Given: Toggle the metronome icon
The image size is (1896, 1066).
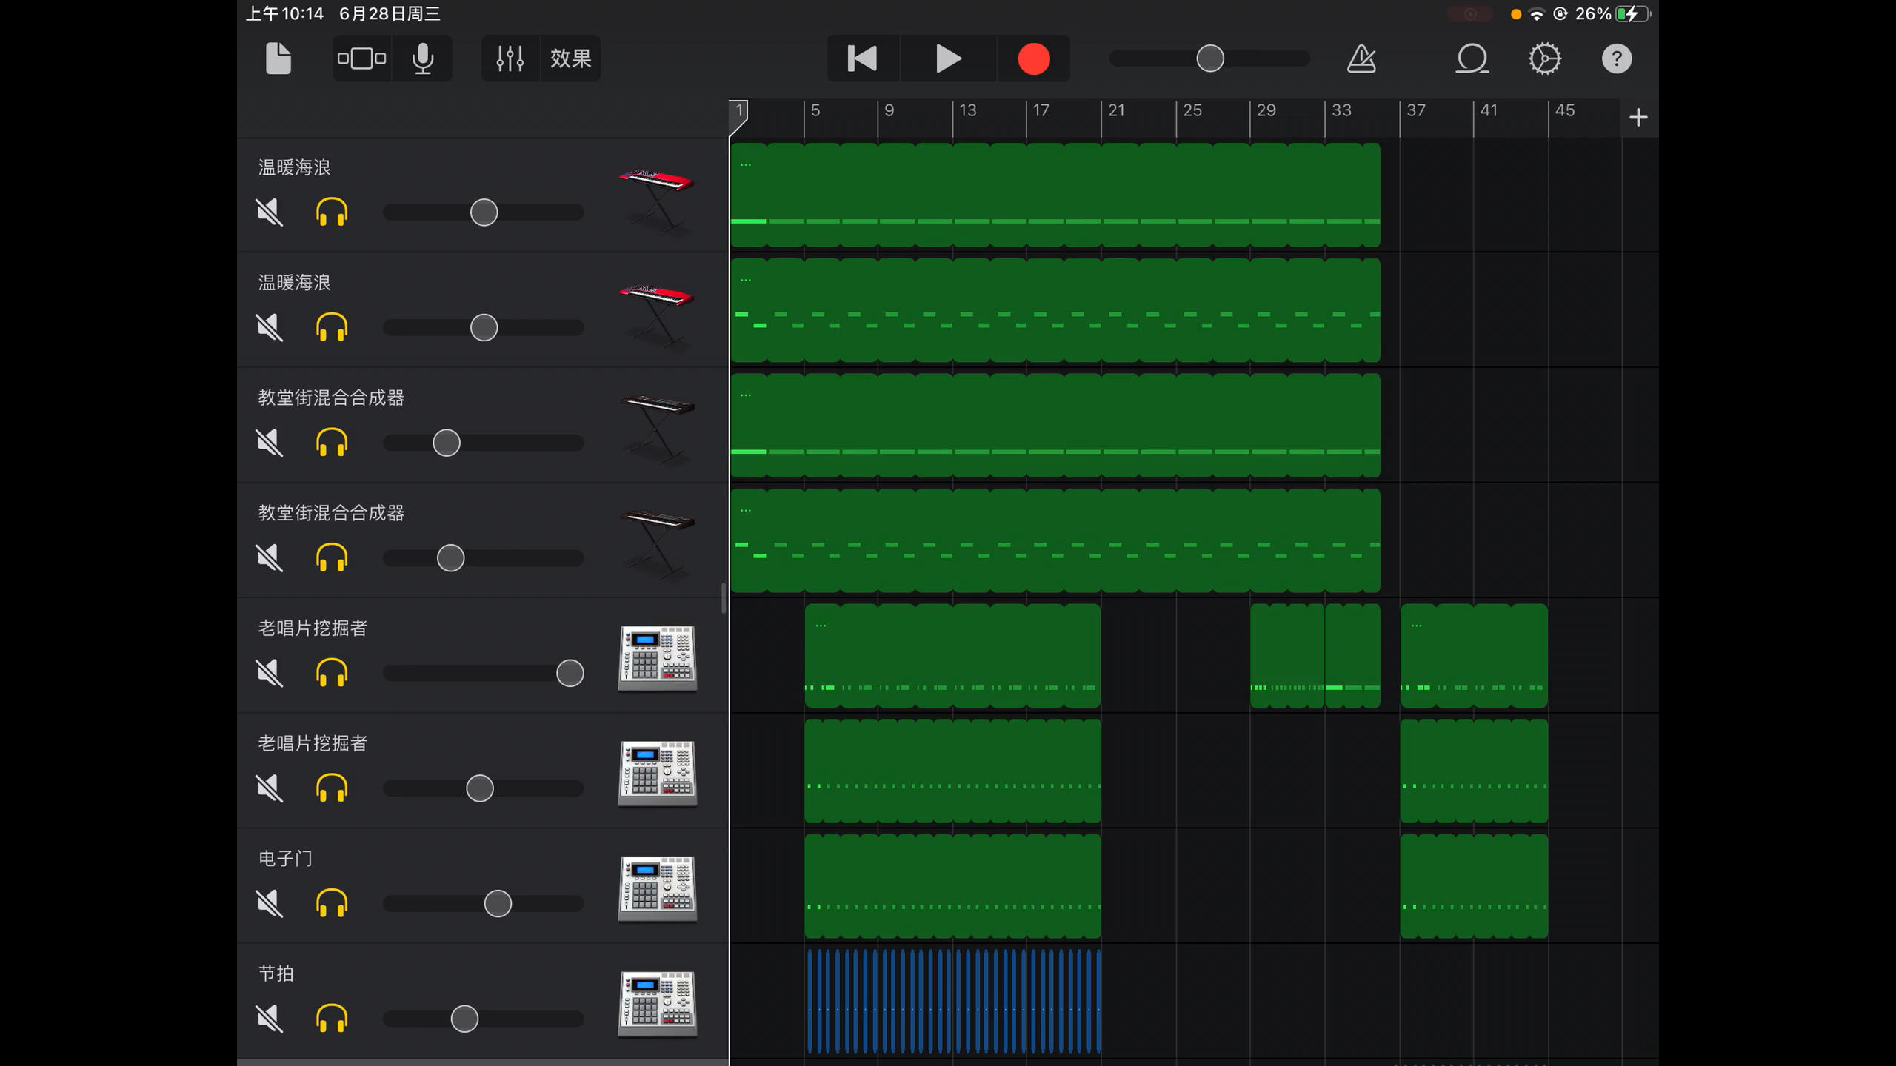Looking at the screenshot, I should [x=1361, y=58].
